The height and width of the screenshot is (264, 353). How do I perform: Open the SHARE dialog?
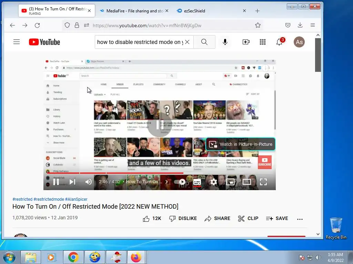click(217, 218)
